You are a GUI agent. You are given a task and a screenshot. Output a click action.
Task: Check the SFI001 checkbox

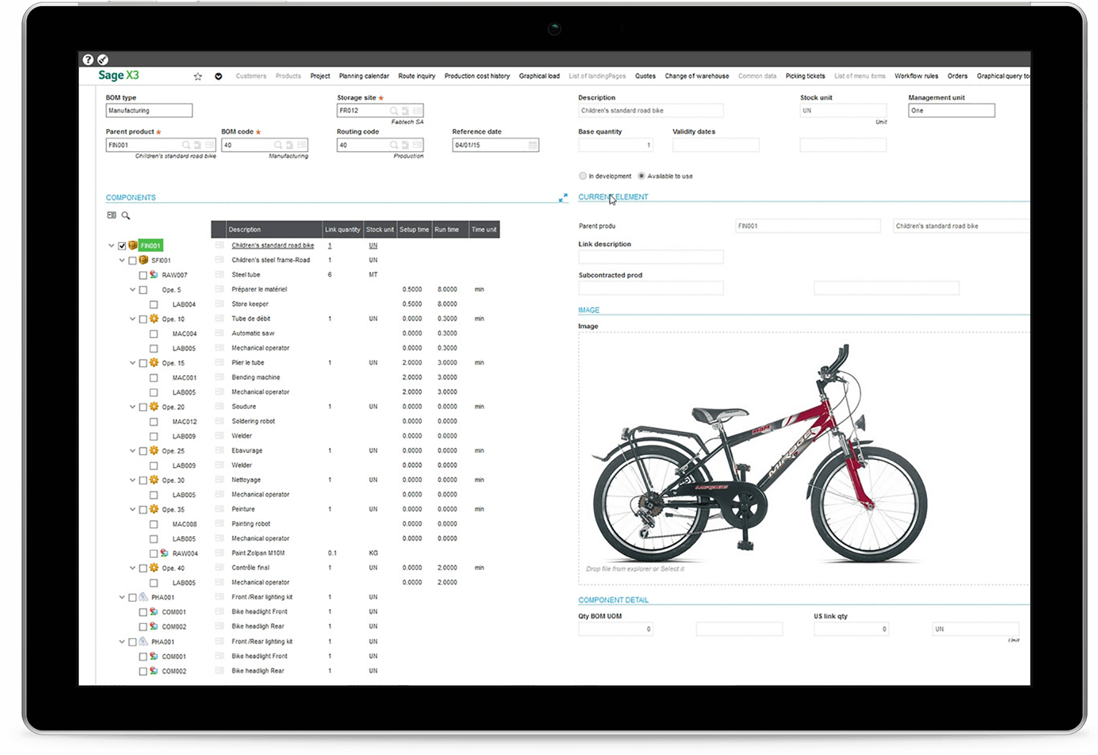(x=133, y=260)
